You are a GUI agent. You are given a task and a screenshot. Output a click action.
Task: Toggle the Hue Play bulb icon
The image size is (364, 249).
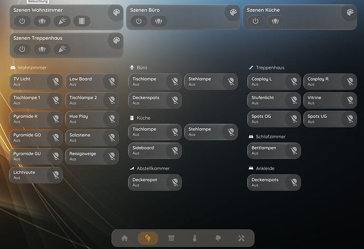coord(111,119)
